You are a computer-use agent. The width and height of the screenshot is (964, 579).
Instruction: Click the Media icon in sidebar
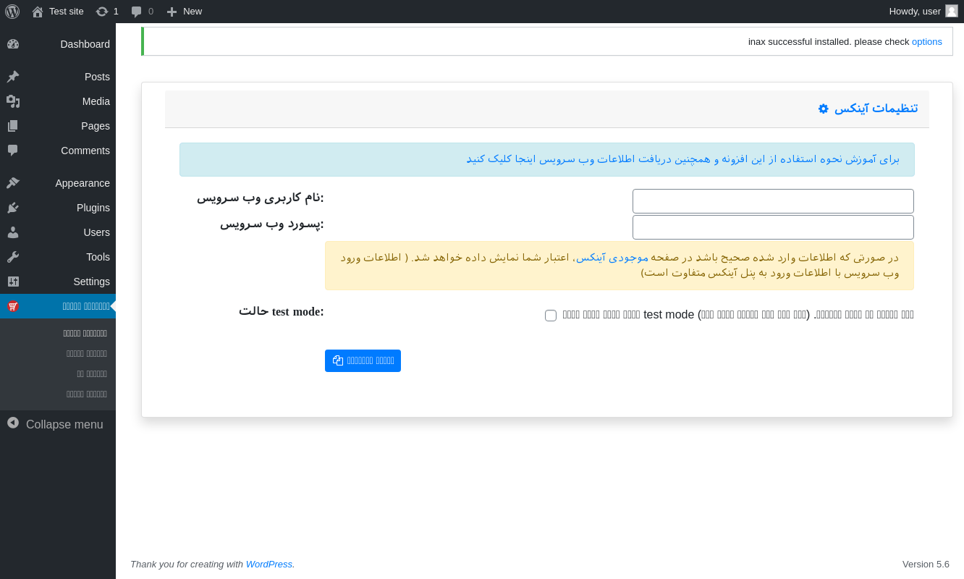13,101
